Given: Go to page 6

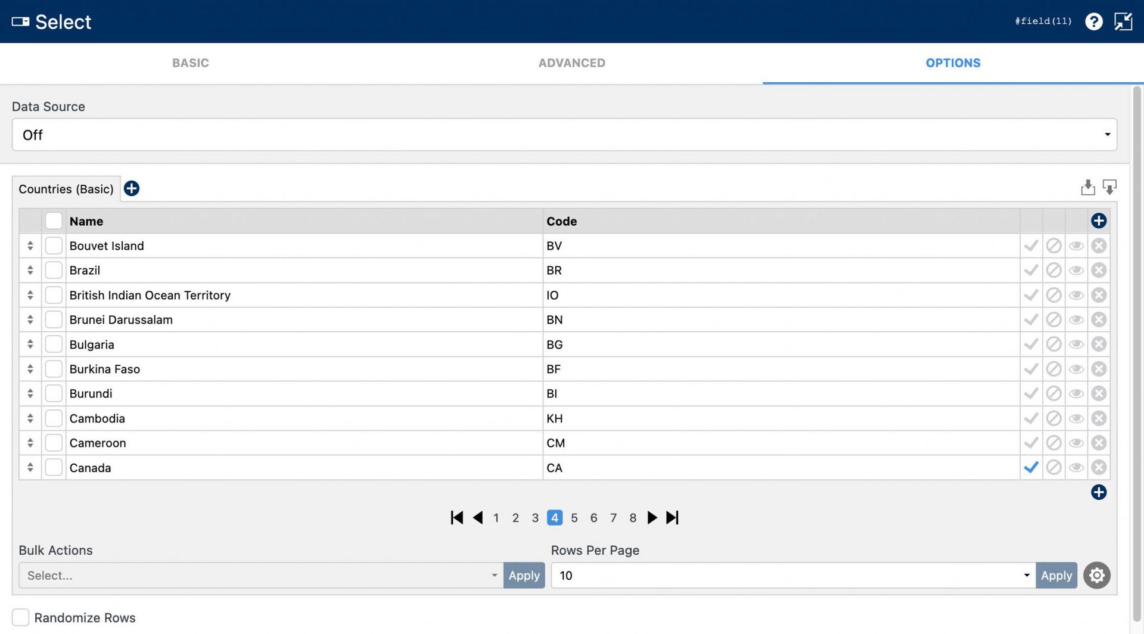Looking at the screenshot, I should click(x=594, y=518).
